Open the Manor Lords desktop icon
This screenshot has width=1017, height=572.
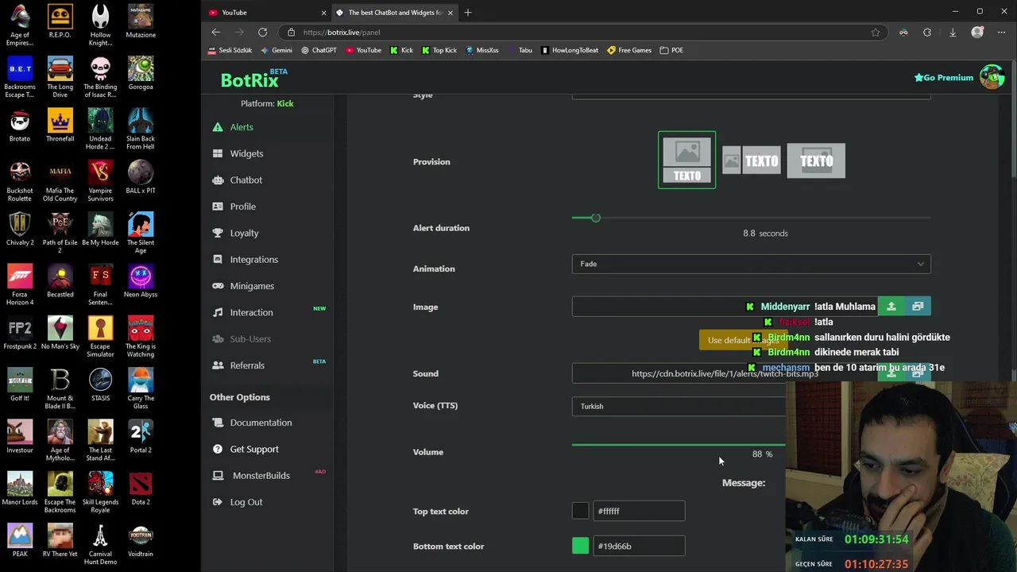click(x=20, y=489)
